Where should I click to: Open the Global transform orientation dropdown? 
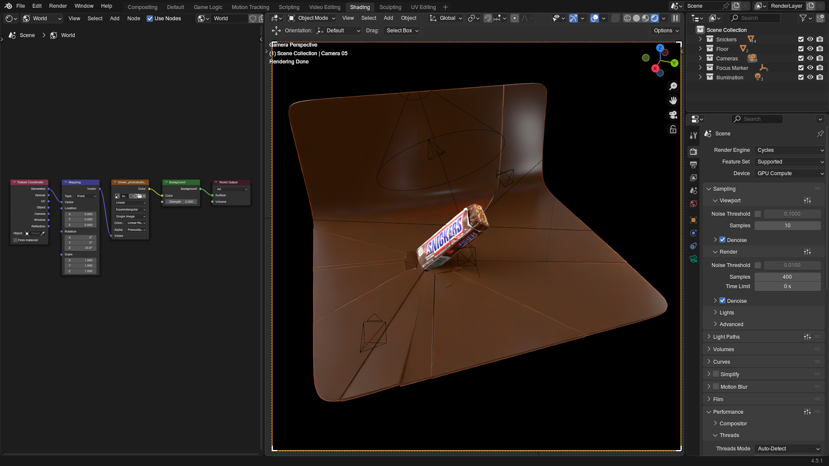(x=446, y=18)
